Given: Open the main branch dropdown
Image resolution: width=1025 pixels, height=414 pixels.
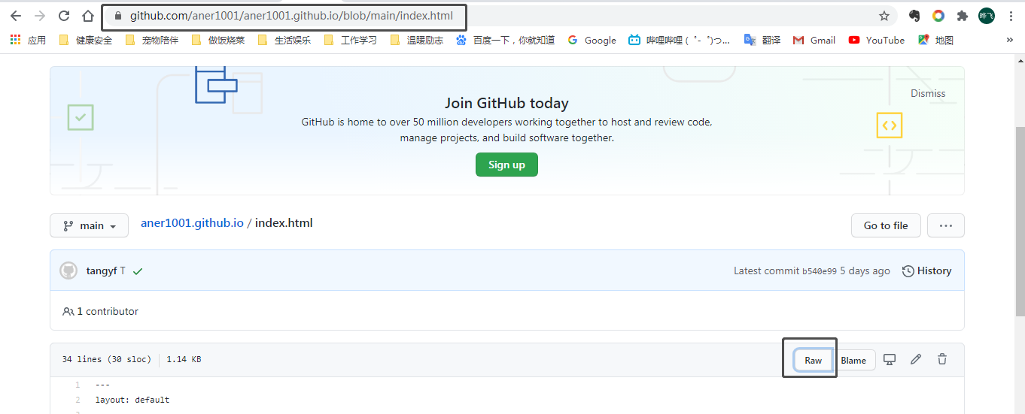Looking at the screenshot, I should (89, 225).
